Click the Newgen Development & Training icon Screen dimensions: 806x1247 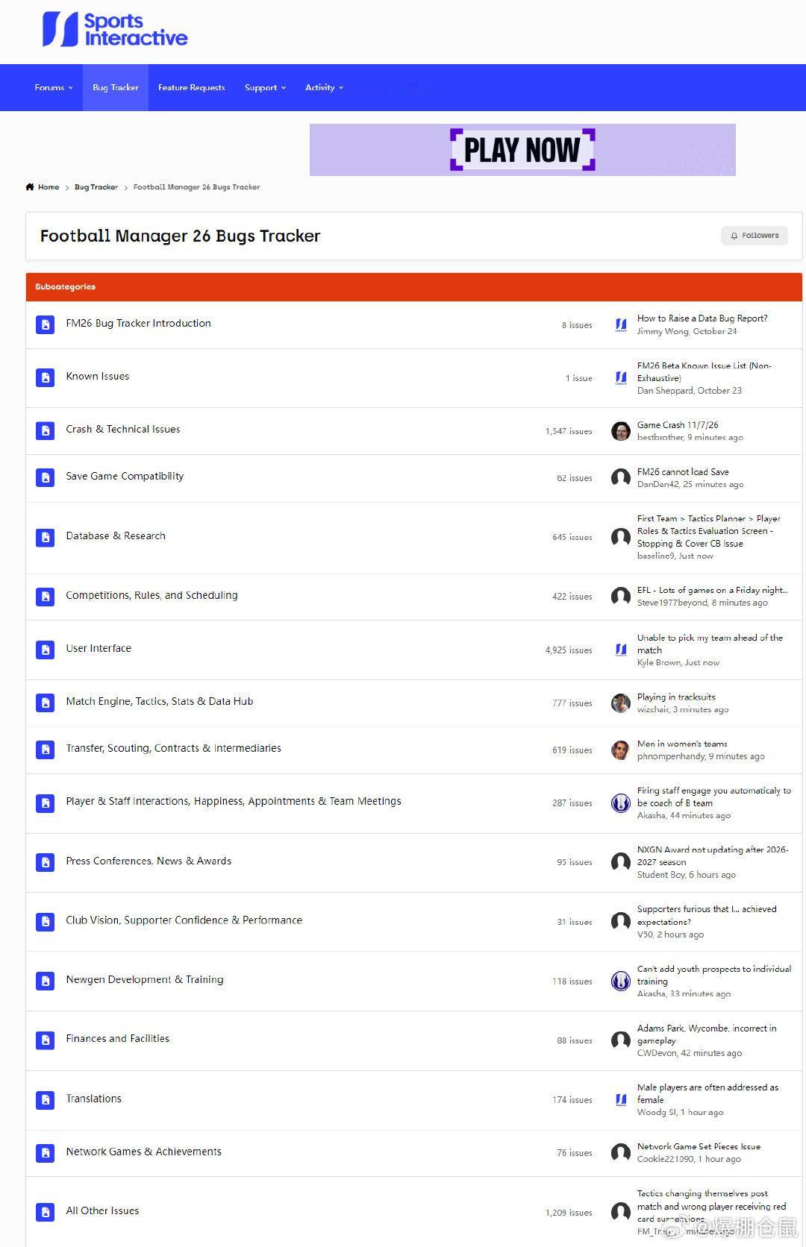point(46,981)
